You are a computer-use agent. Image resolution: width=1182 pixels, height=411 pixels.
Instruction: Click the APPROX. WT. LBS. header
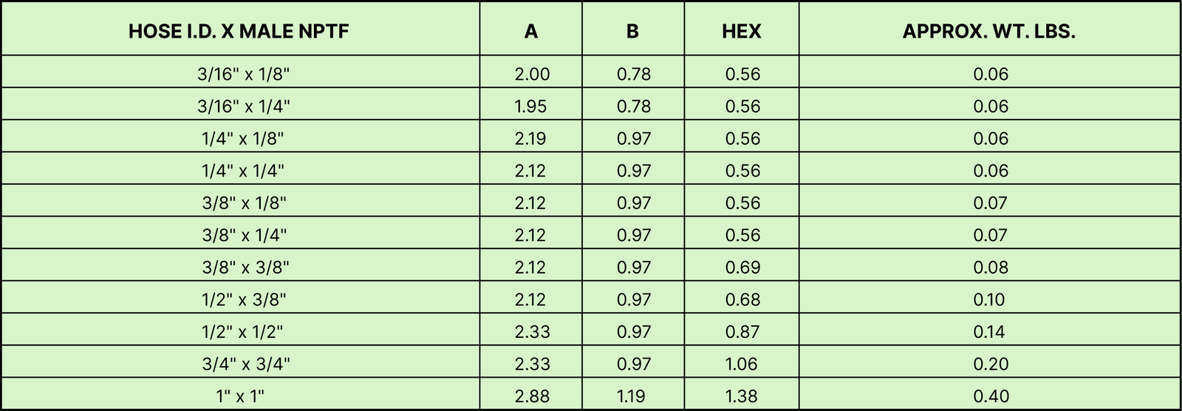989,31
